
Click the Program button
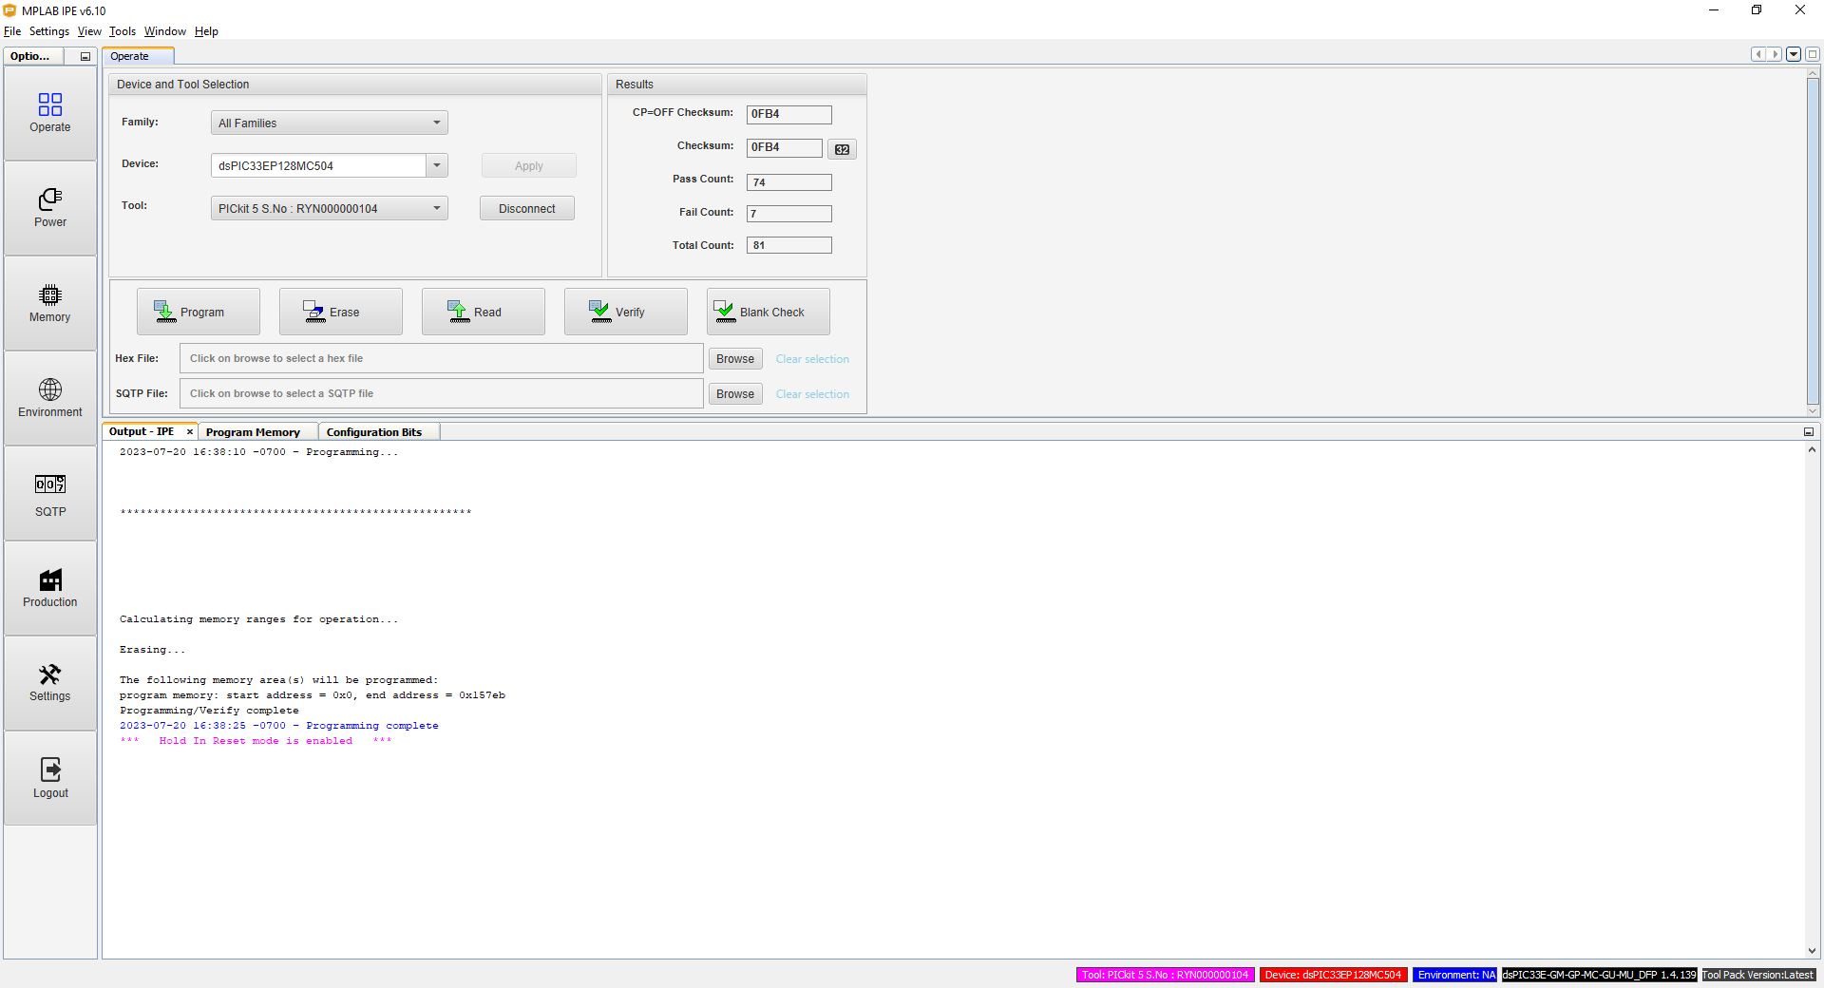199,312
